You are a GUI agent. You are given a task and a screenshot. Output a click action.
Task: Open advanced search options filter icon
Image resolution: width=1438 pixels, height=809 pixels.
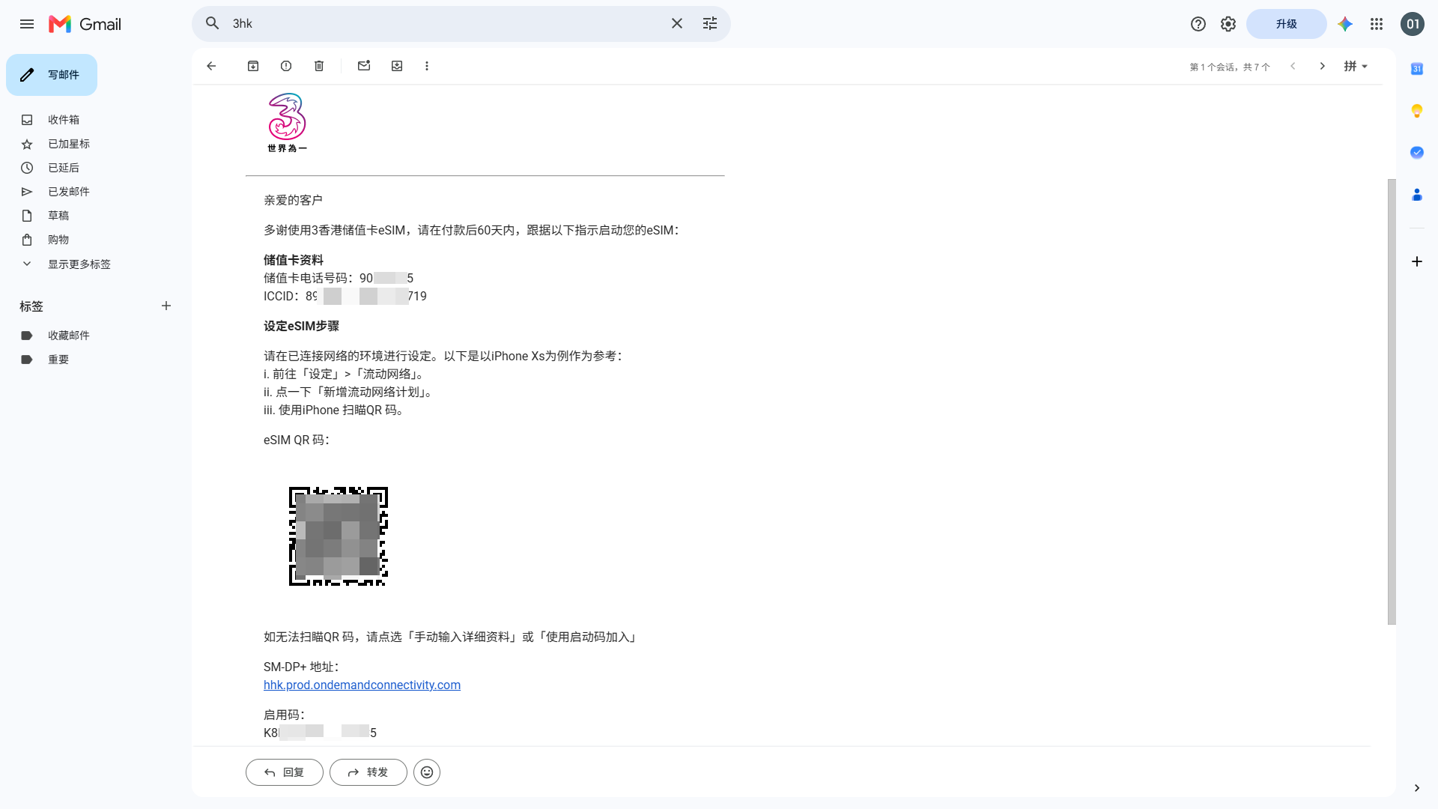[x=710, y=23]
